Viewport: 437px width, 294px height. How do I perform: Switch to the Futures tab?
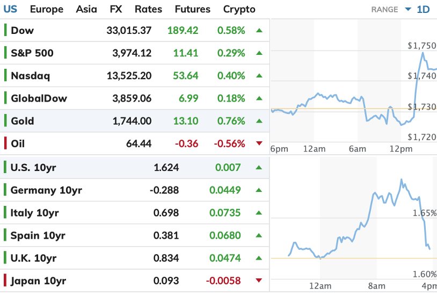click(x=193, y=9)
